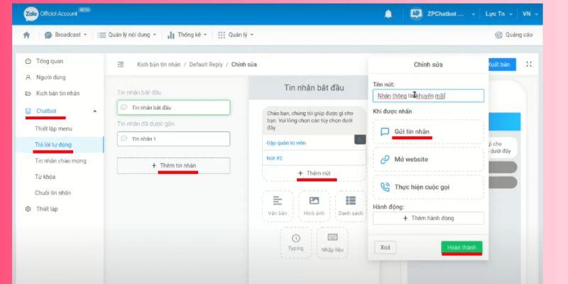Choose Mở website action
The height and width of the screenshot is (284, 568).
click(x=428, y=159)
